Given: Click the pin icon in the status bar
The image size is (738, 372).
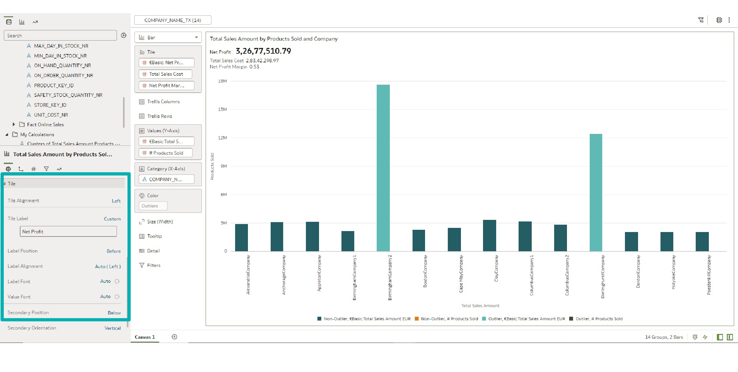Looking at the screenshot, I should (x=695, y=337).
